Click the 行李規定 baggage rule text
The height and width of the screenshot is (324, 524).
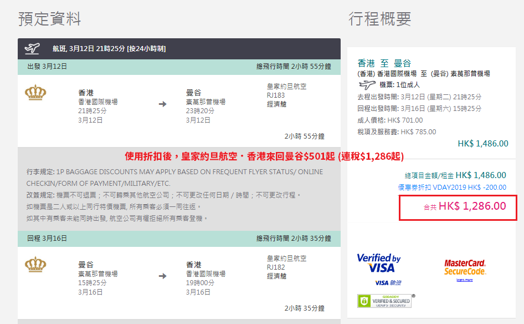tap(175, 178)
